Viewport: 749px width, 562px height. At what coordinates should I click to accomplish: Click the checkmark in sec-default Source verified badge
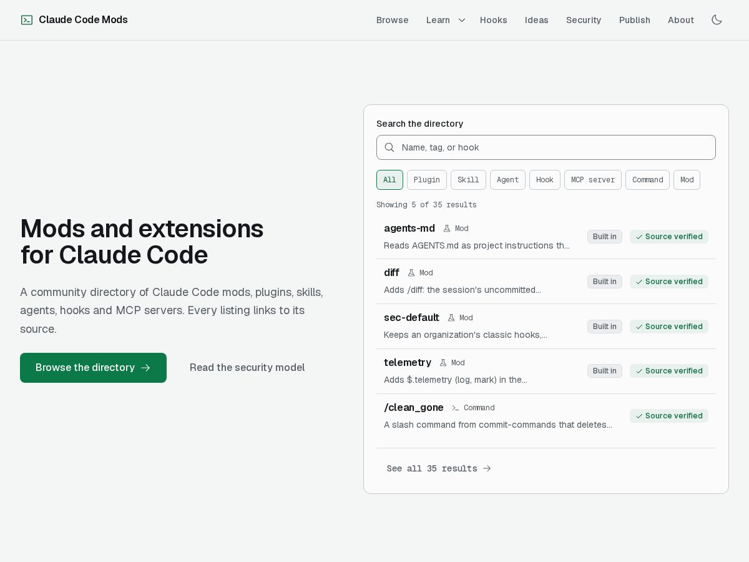[639, 327]
